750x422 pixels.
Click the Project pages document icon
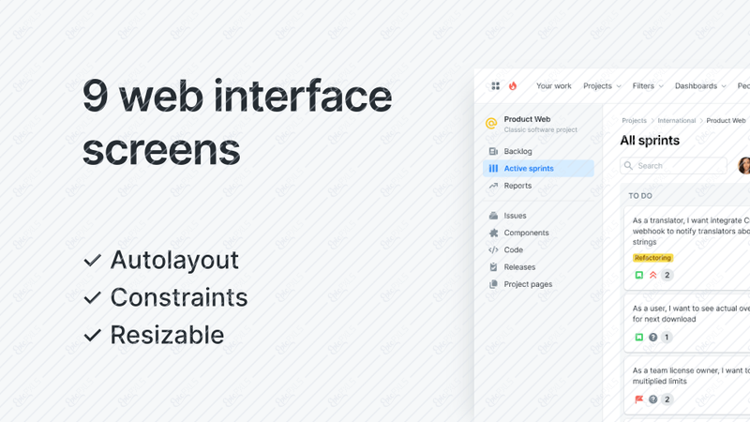pos(493,284)
